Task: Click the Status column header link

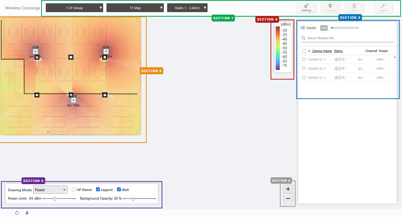Action: (338, 51)
